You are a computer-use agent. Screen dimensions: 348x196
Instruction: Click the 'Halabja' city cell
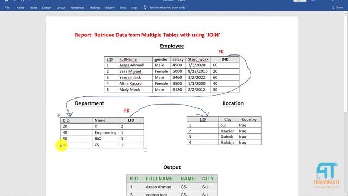pos(227,142)
